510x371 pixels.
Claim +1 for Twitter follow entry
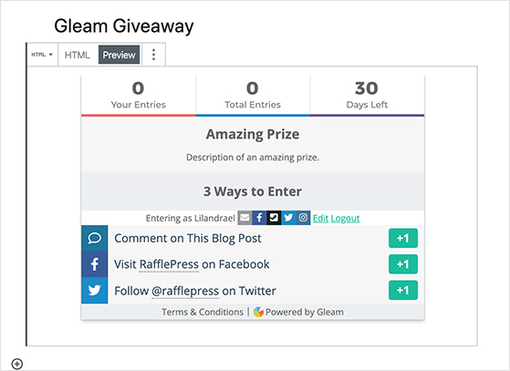pyautogui.click(x=403, y=290)
